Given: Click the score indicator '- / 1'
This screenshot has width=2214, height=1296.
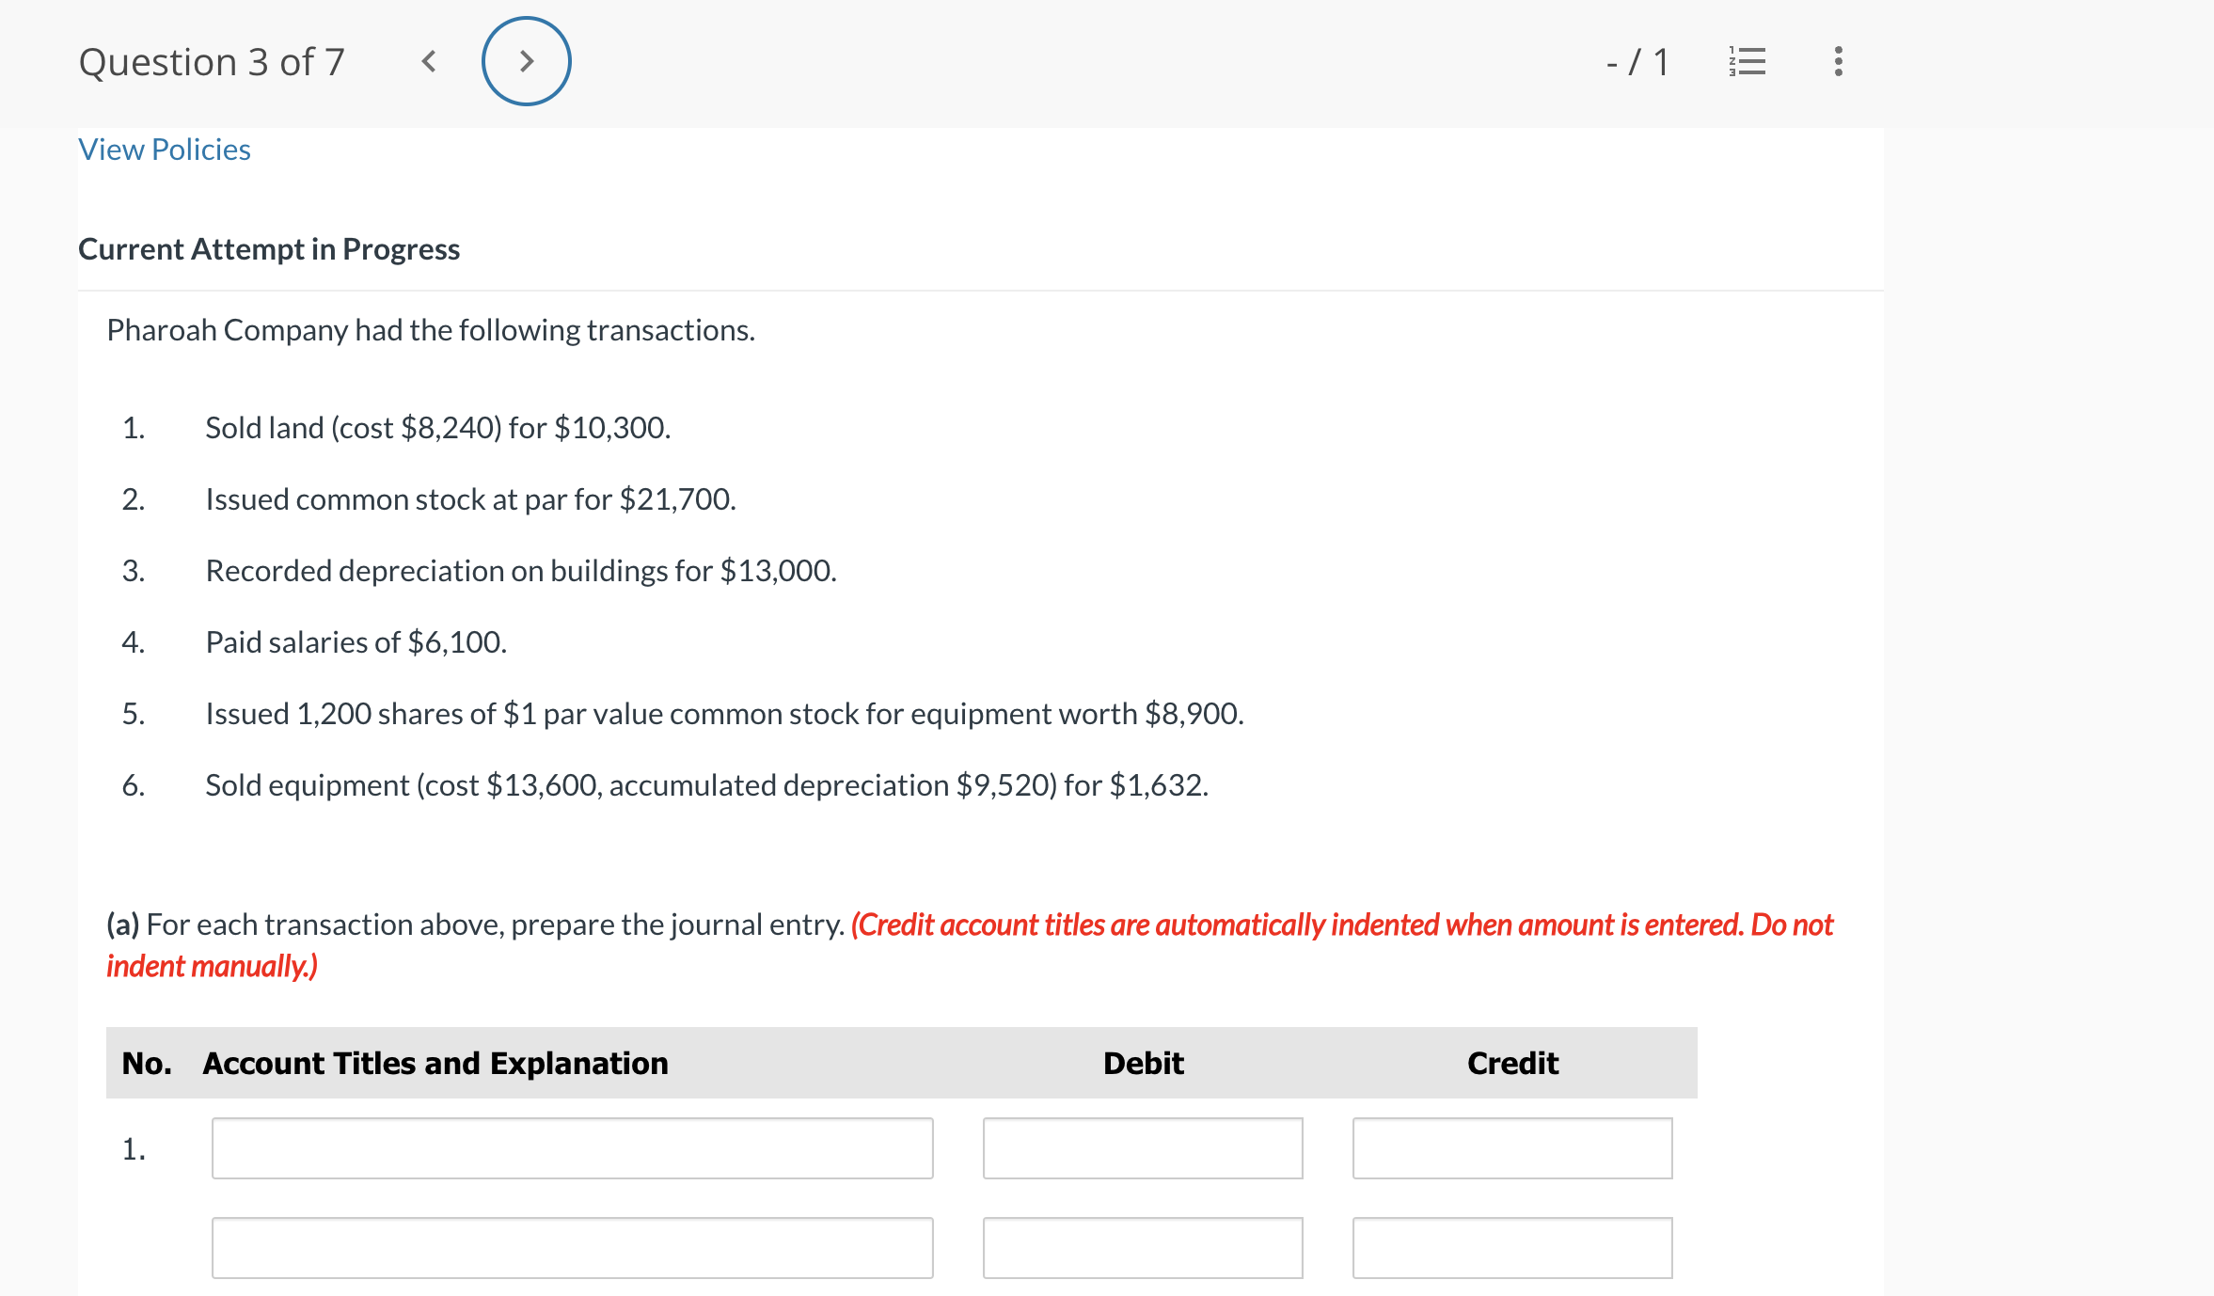Looking at the screenshot, I should (1637, 62).
